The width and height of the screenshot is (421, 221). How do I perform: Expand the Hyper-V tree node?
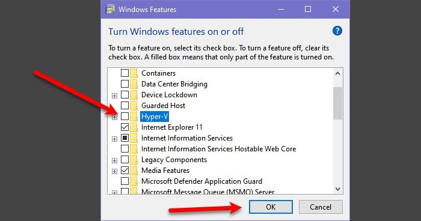tap(115, 117)
